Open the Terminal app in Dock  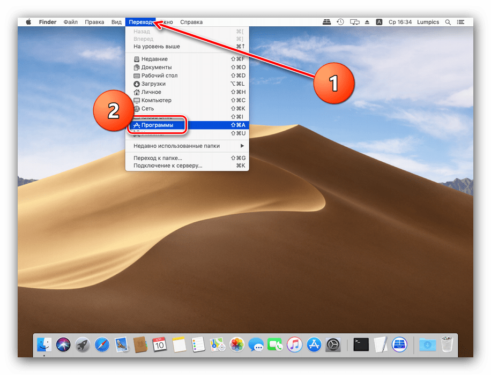point(361,344)
